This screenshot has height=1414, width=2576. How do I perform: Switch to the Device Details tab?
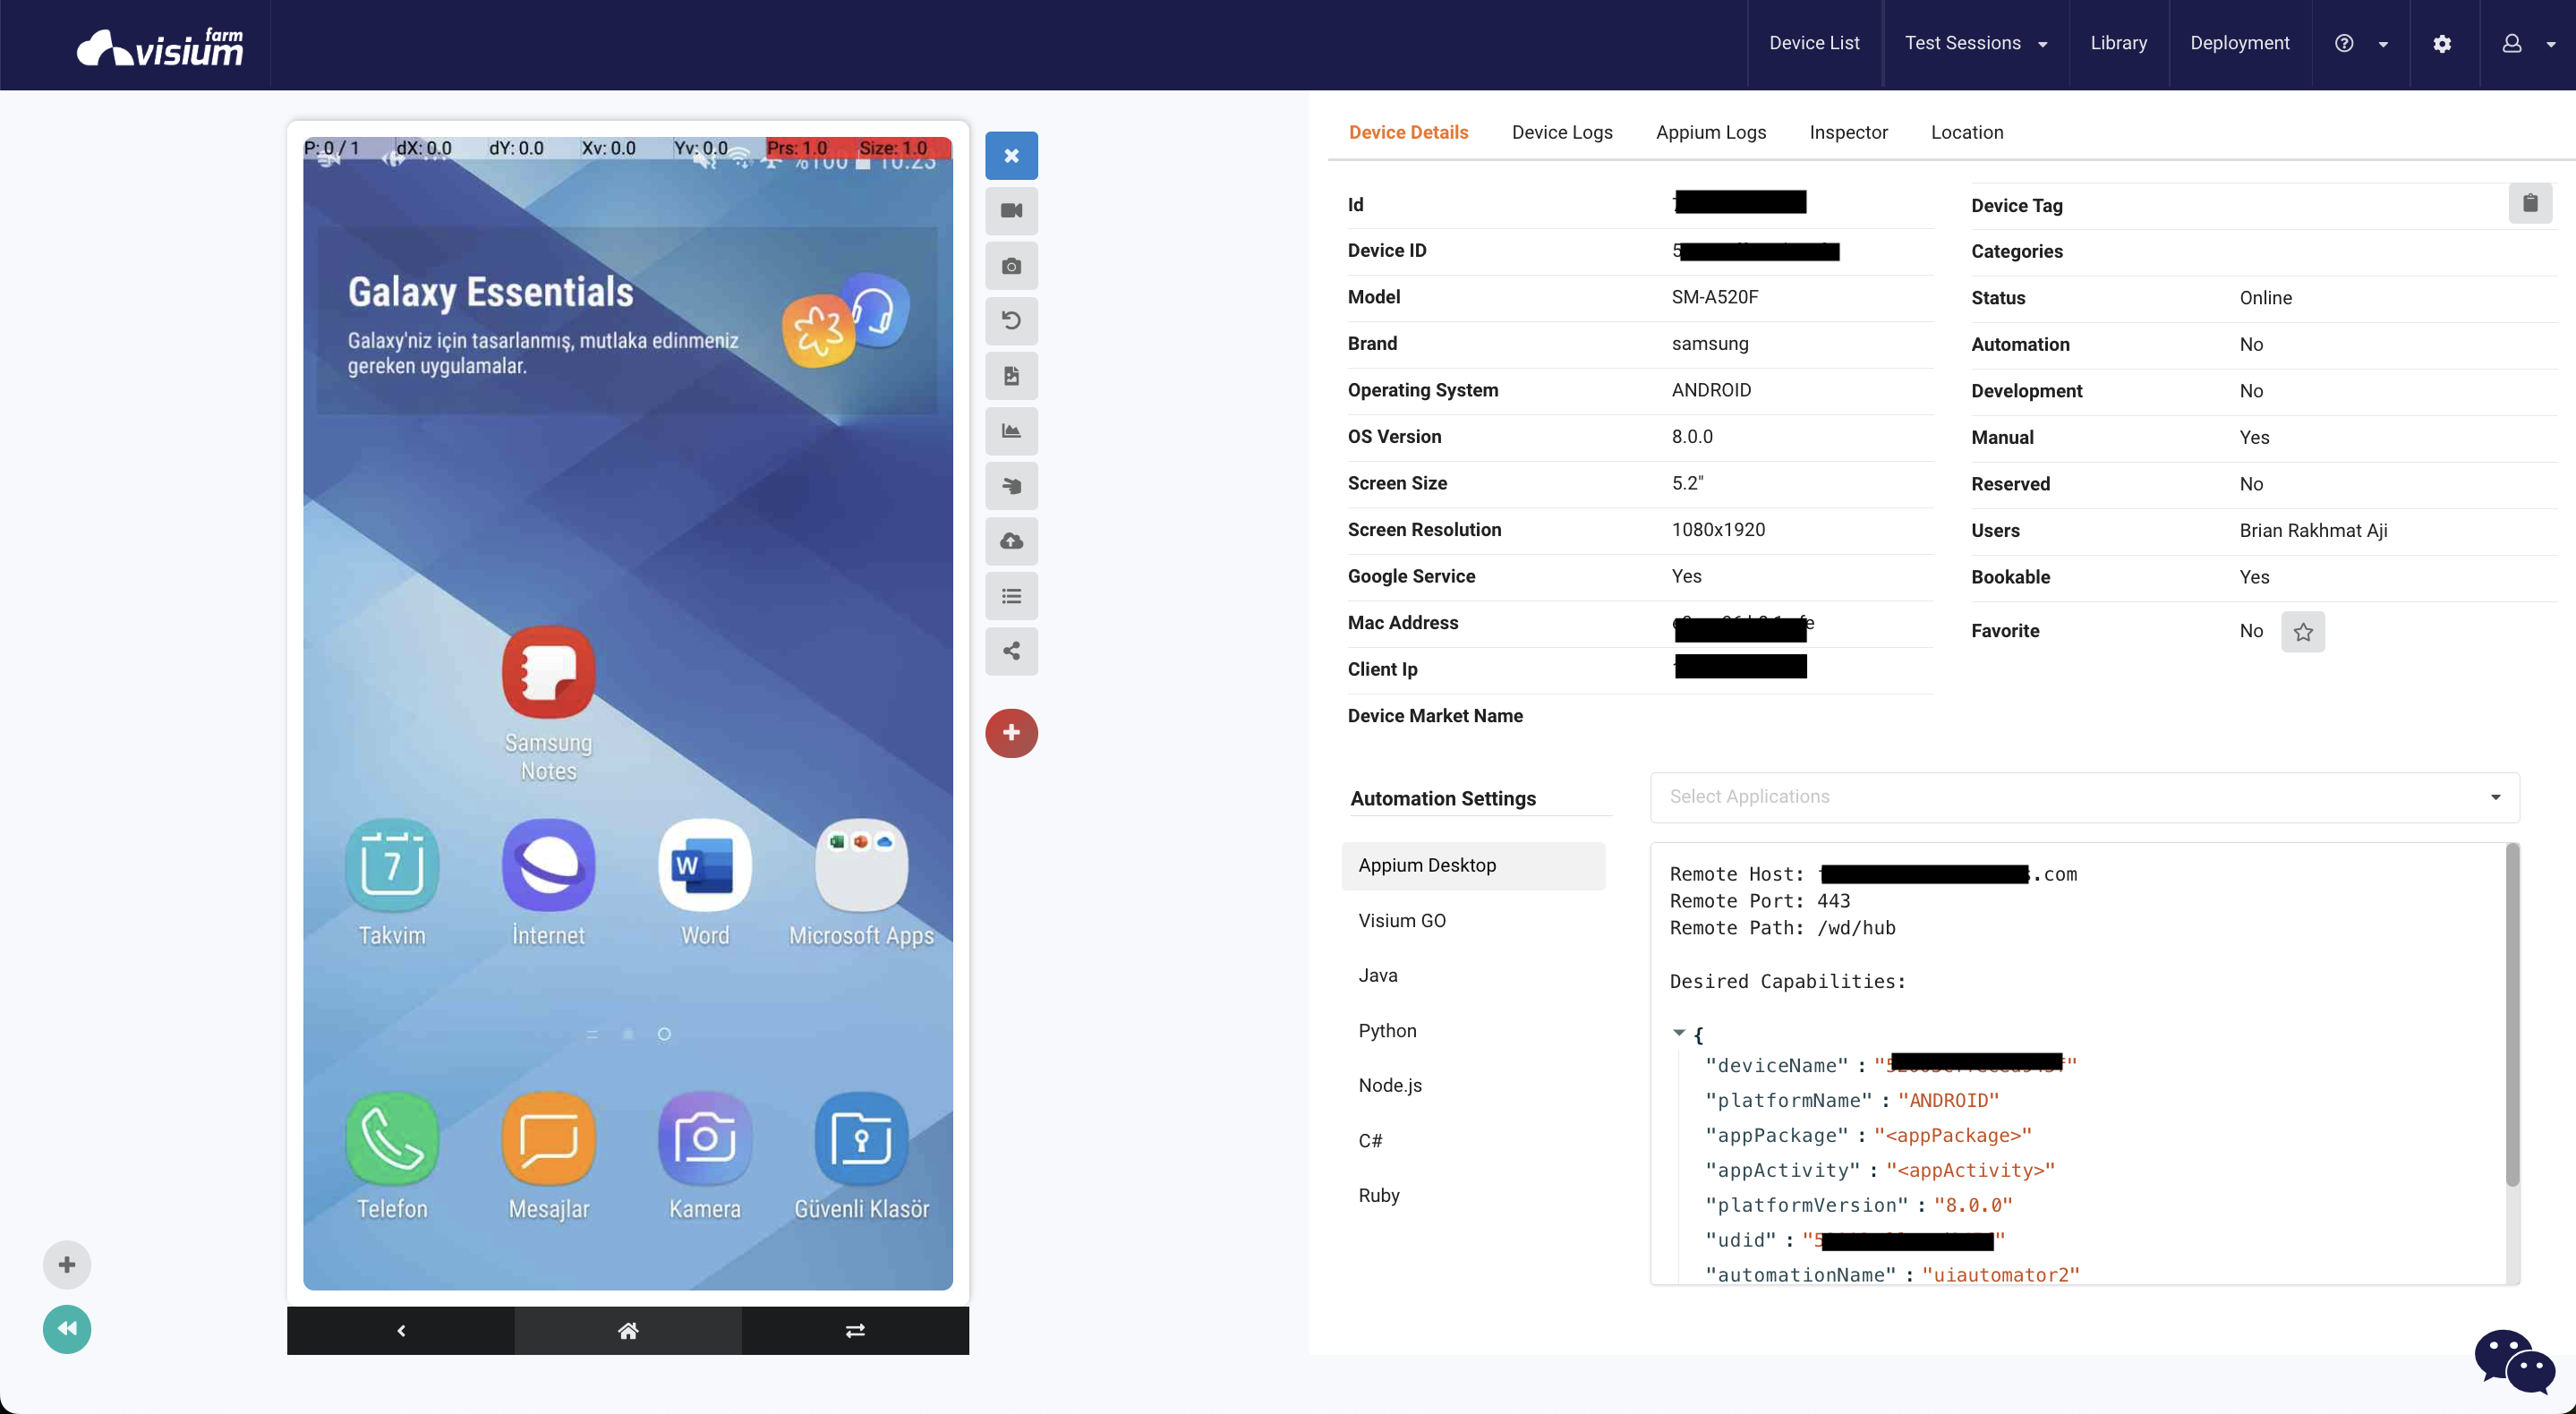pyautogui.click(x=1408, y=132)
